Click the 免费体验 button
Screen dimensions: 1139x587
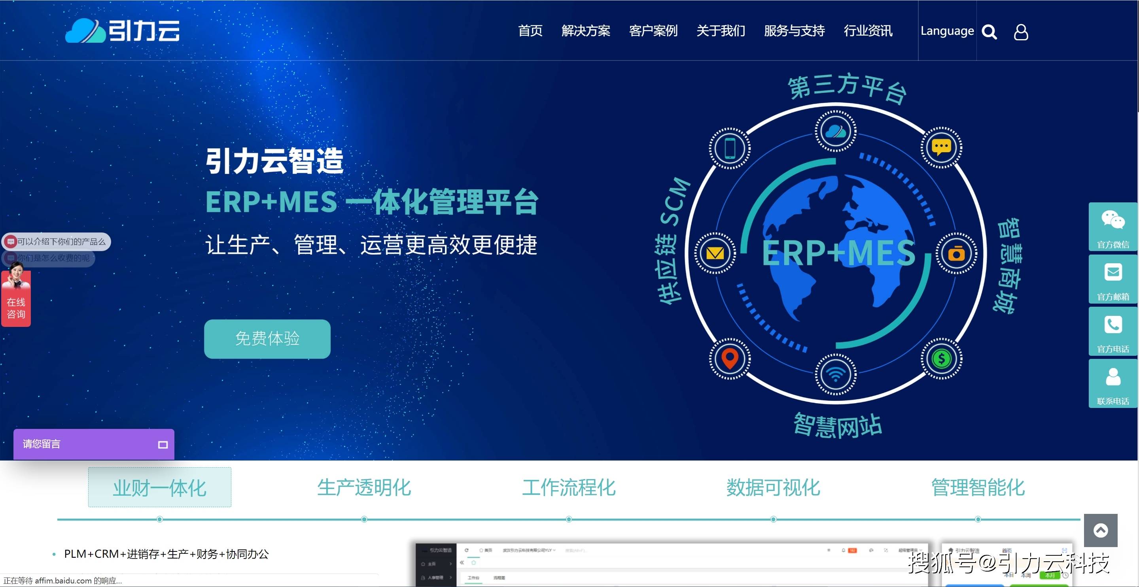tap(267, 339)
